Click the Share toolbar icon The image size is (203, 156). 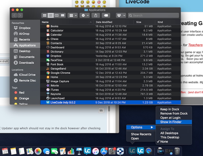[96, 15]
